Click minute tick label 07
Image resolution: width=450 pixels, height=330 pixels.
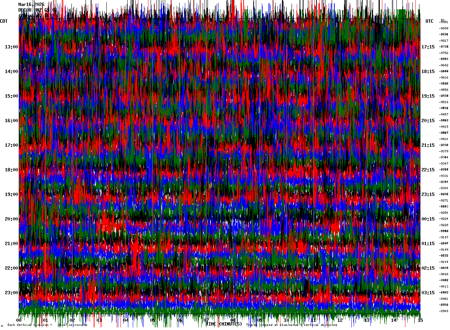206,320
